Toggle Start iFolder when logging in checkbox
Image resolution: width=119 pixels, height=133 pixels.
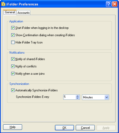pos(13,28)
